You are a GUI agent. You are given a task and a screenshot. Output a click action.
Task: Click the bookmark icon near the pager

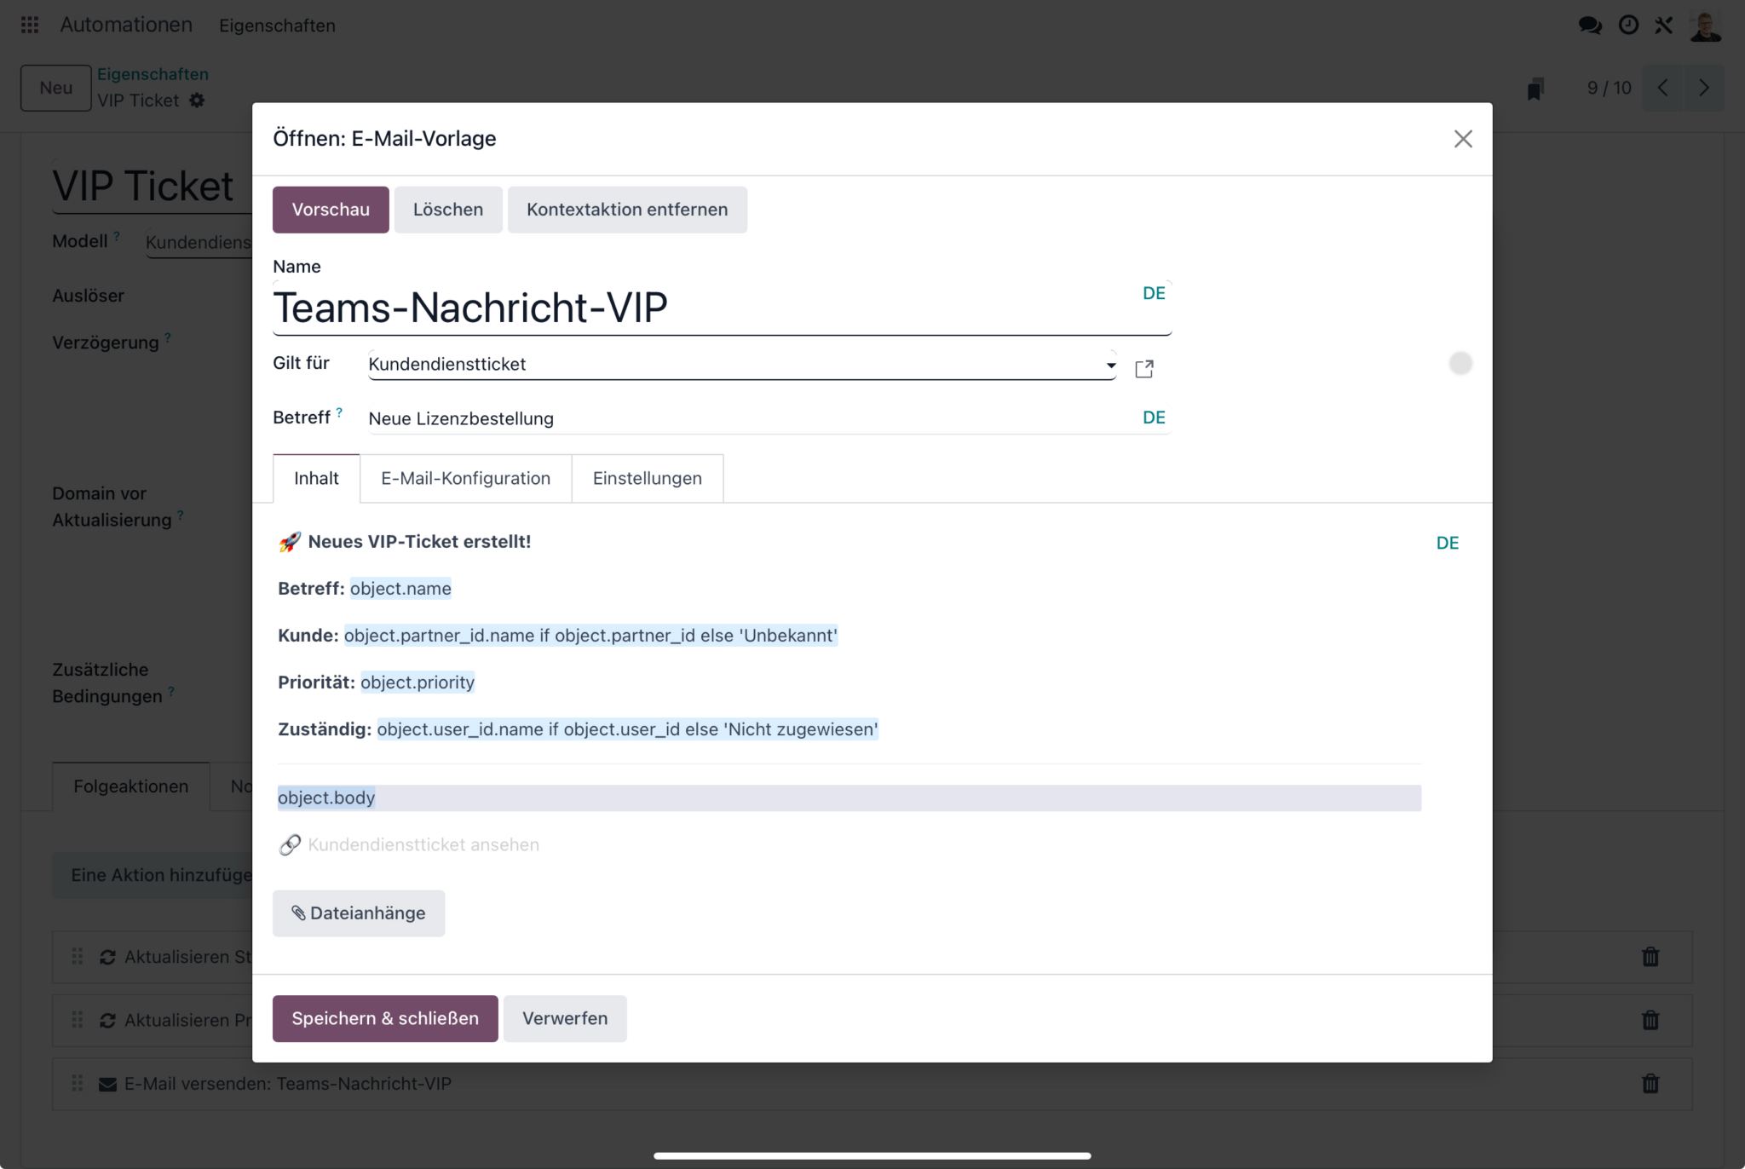click(1535, 88)
